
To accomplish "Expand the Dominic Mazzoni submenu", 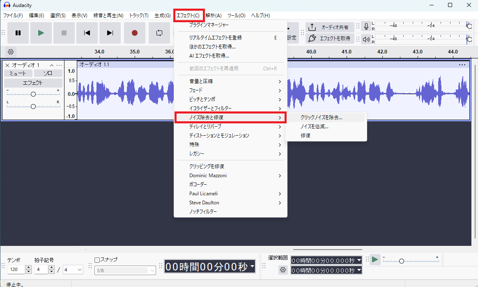I will [x=230, y=176].
